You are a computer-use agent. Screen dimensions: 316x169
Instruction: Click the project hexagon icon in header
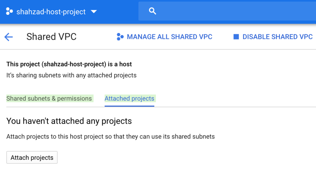coord(9,11)
